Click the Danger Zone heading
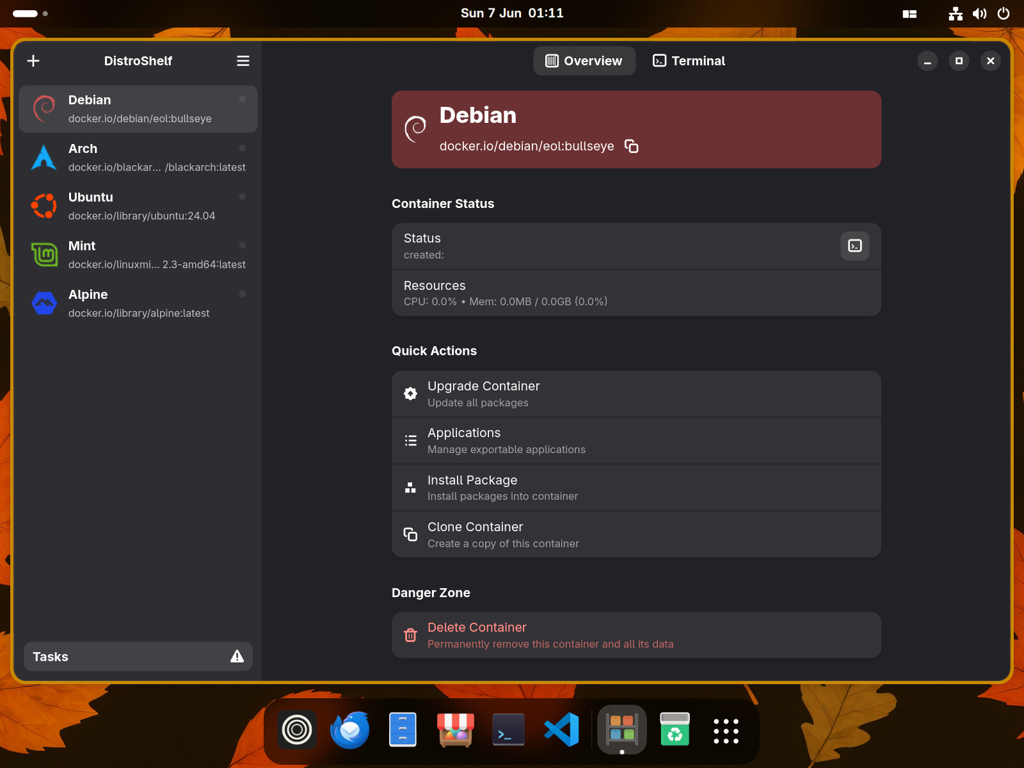Viewport: 1024px width, 768px height. pyautogui.click(x=431, y=593)
